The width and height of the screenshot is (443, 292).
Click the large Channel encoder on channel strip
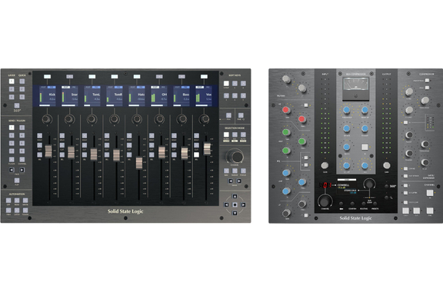[x=325, y=201]
